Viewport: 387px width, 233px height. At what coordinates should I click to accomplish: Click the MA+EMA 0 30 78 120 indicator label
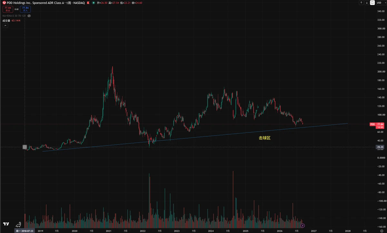click(x=14, y=15)
